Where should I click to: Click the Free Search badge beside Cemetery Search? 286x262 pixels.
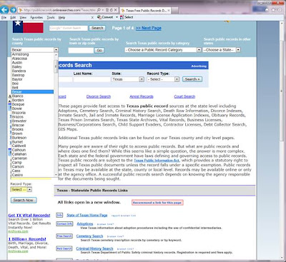pyautogui.click(x=64, y=236)
